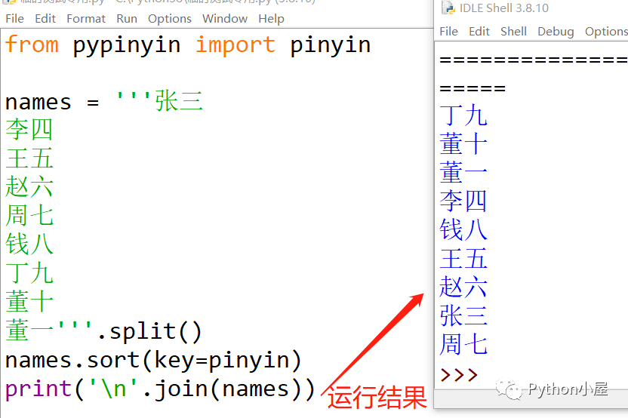Viewport: 628px width, 418px height.
Task: Click '赵六' in the shell output
Action: pyautogui.click(x=463, y=287)
